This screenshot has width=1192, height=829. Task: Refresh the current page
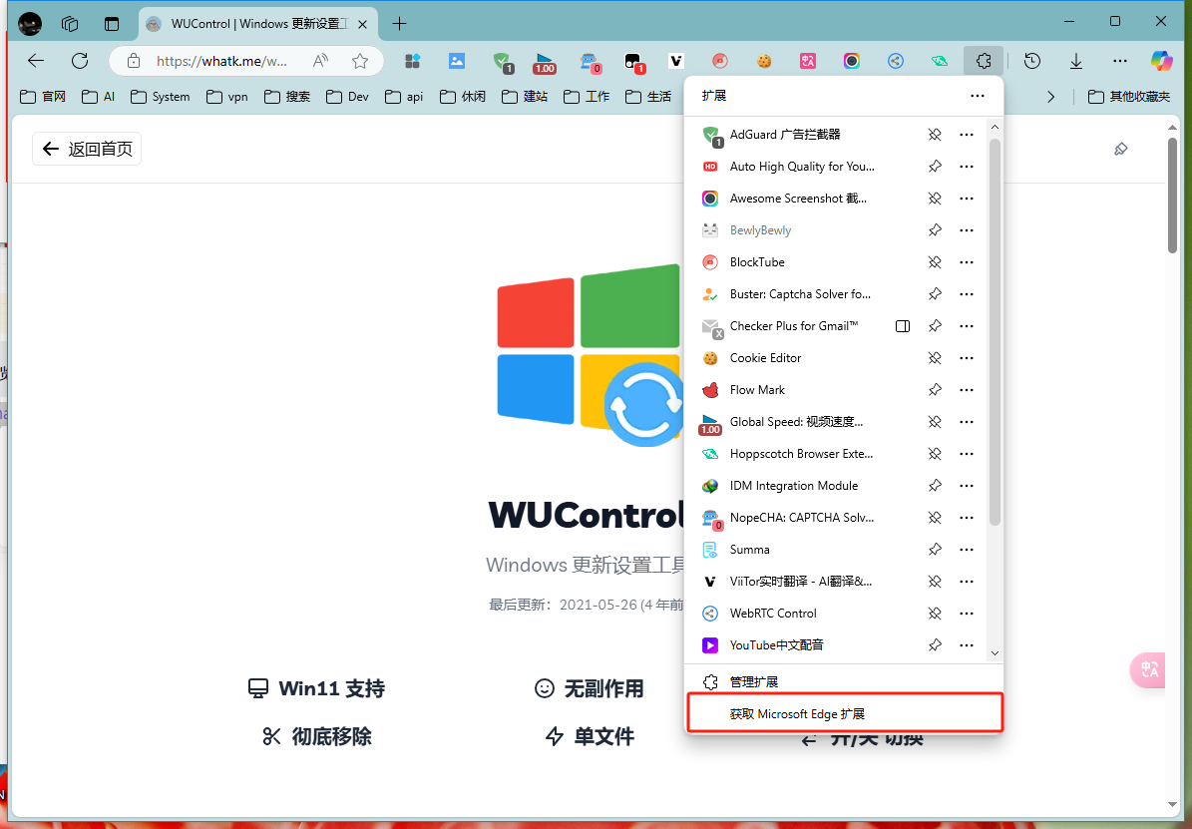click(x=80, y=61)
